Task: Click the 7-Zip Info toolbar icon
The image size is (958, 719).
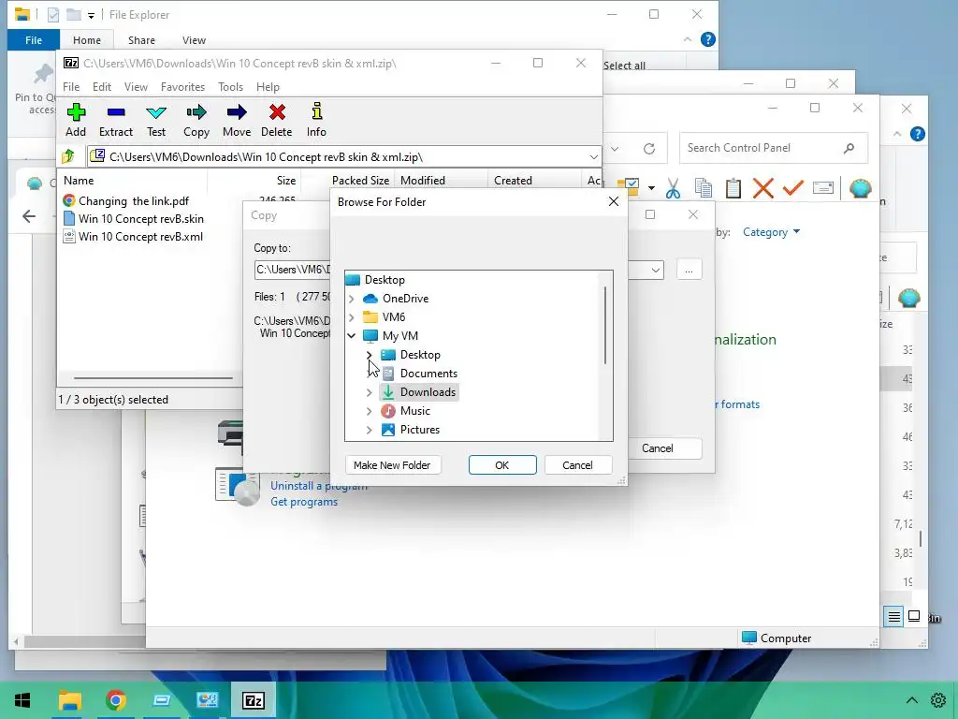Action: tap(316, 111)
